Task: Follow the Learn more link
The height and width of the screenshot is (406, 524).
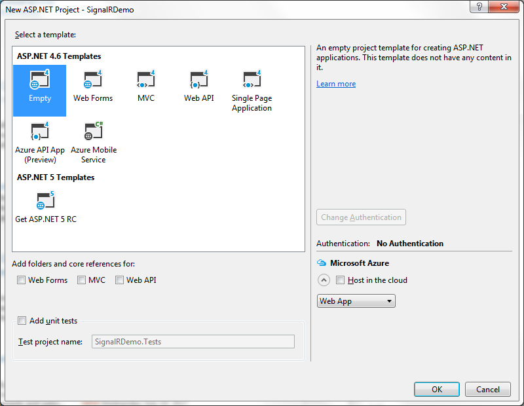Action: click(336, 84)
